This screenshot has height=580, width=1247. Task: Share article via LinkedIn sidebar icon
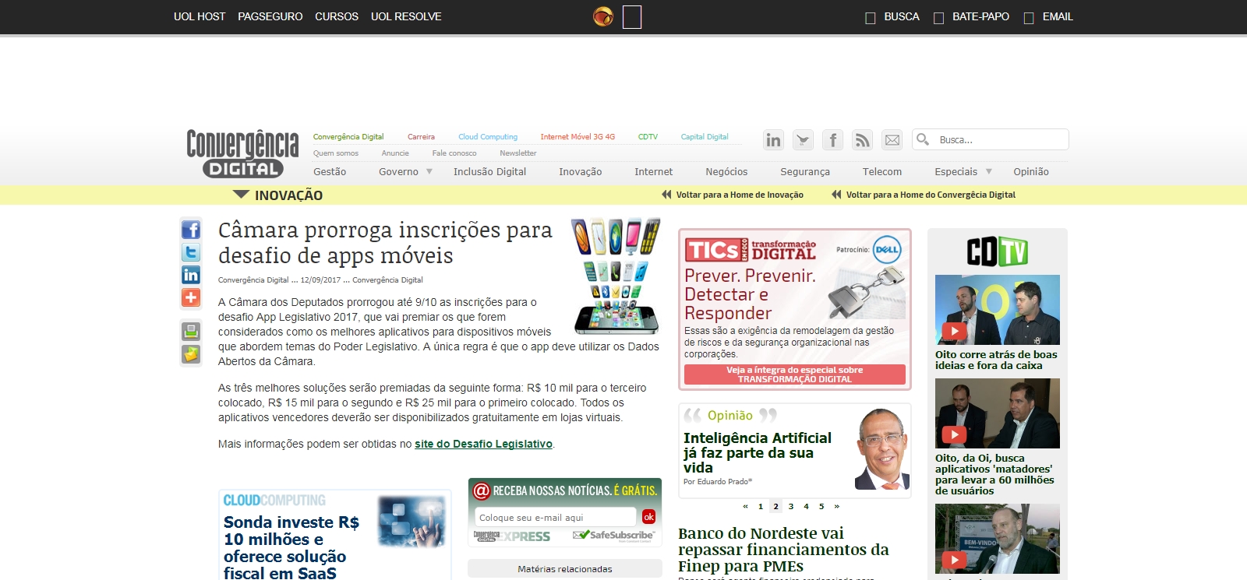pyautogui.click(x=191, y=275)
